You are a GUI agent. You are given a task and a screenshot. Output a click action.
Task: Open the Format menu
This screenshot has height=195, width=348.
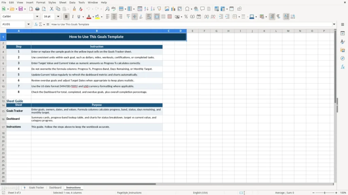tap(41, 2)
